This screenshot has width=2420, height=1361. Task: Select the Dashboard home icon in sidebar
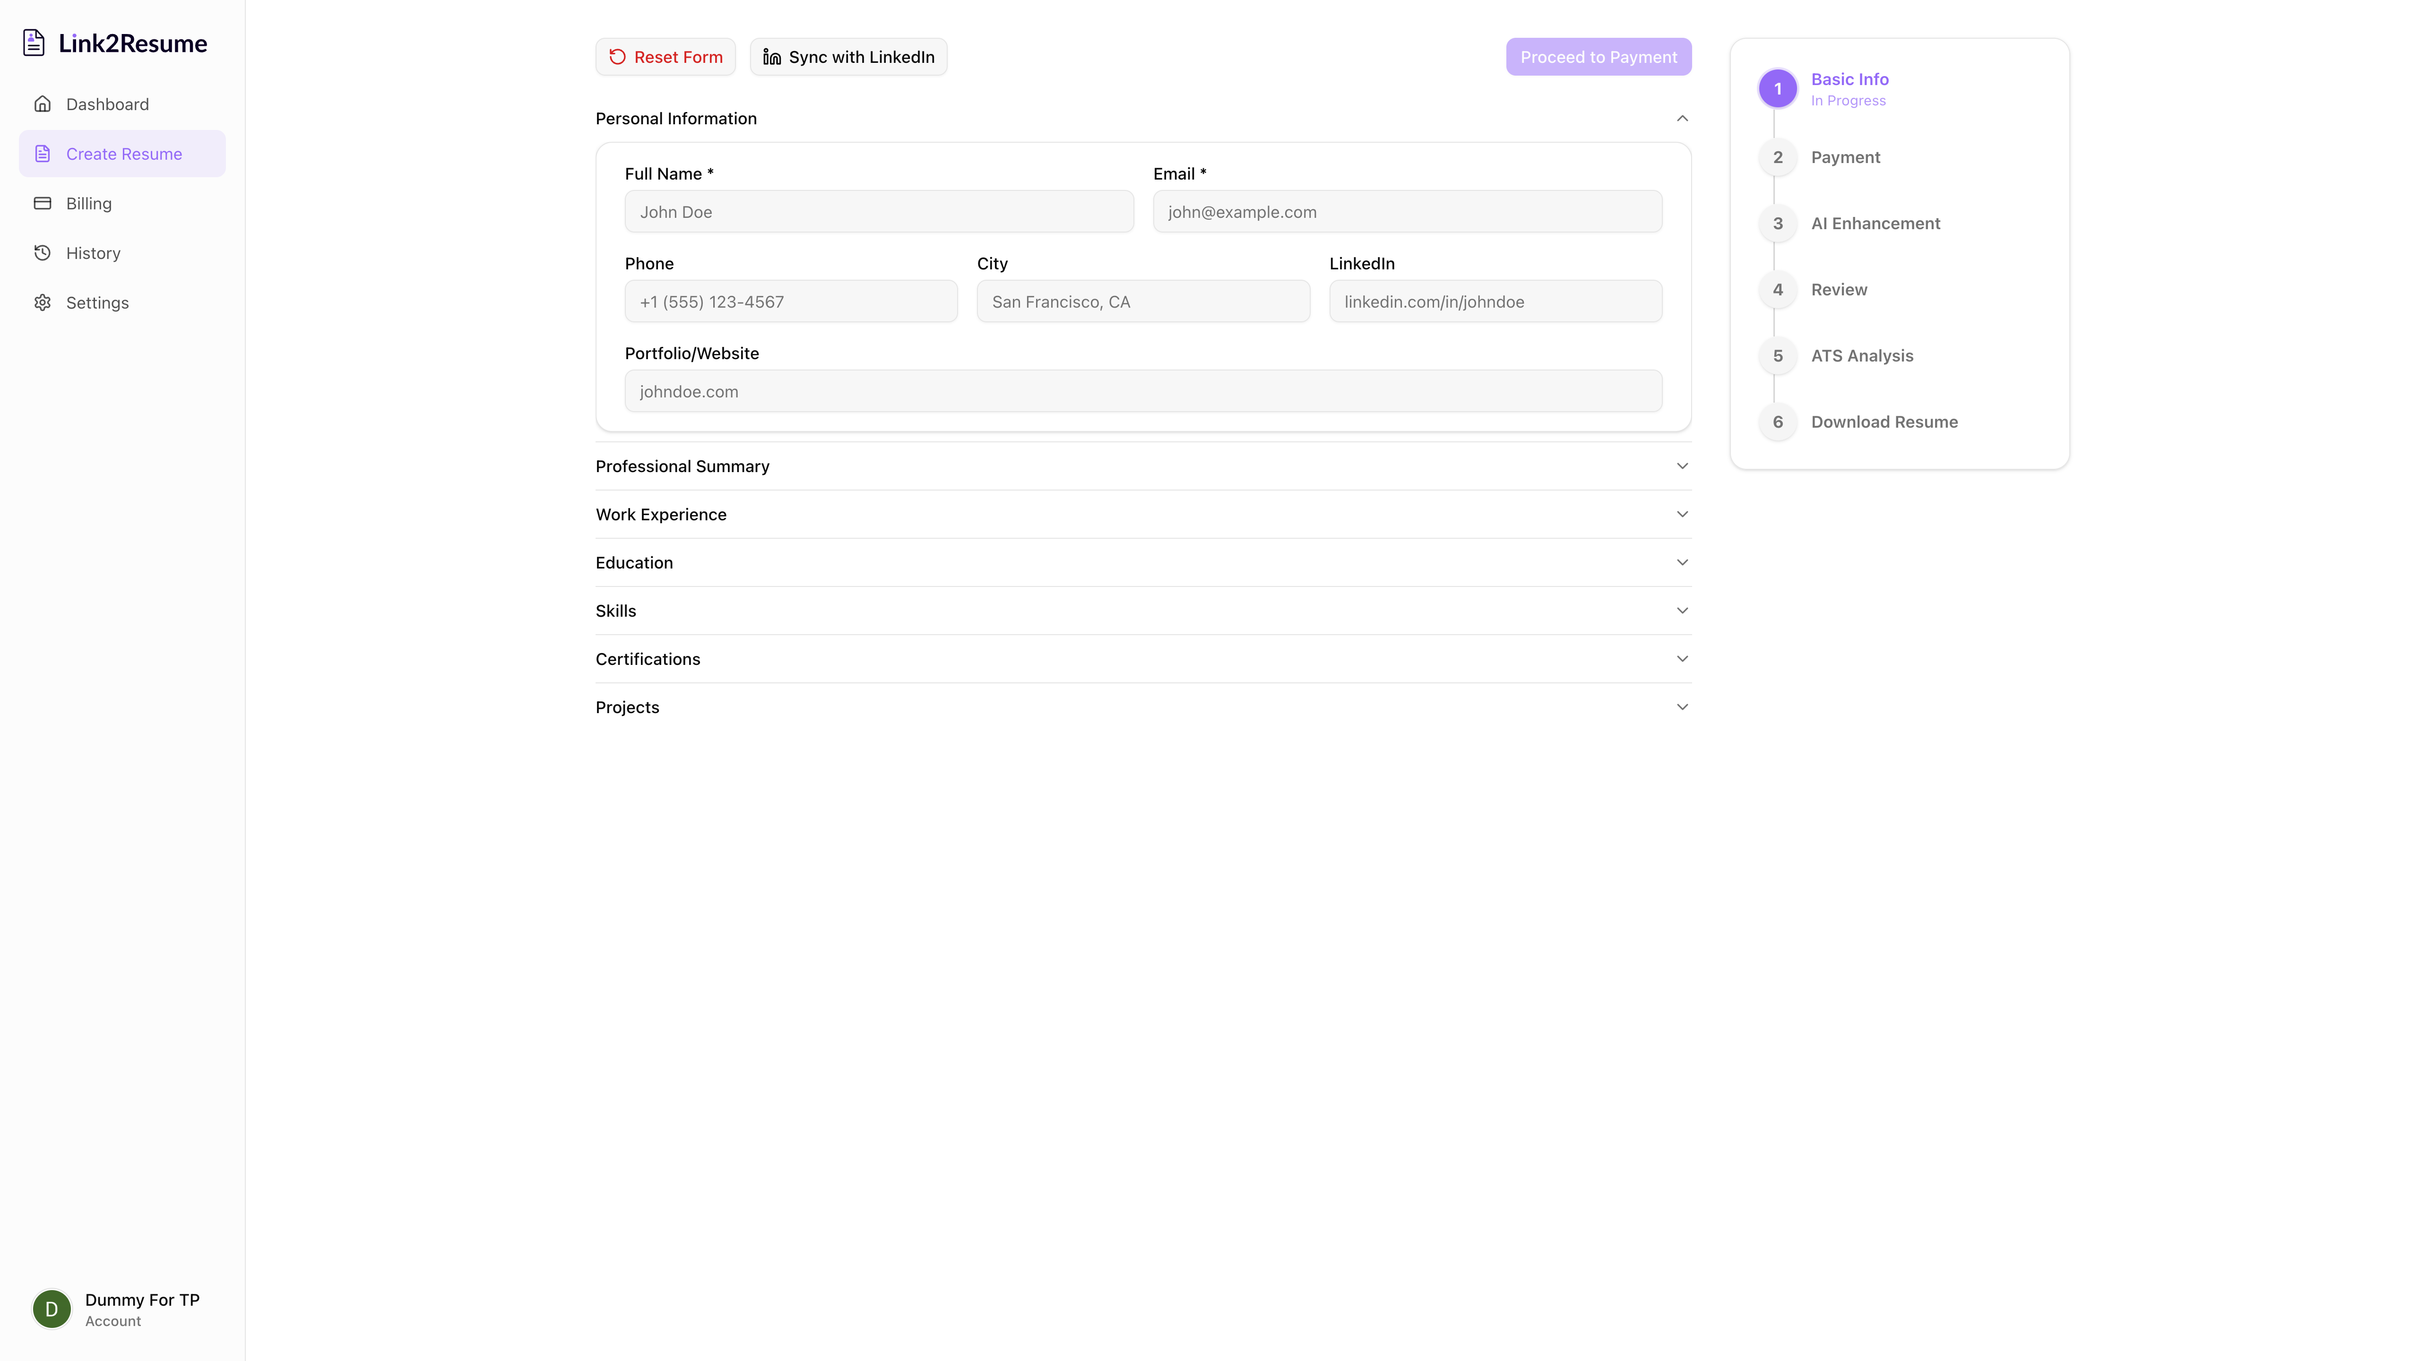[43, 103]
